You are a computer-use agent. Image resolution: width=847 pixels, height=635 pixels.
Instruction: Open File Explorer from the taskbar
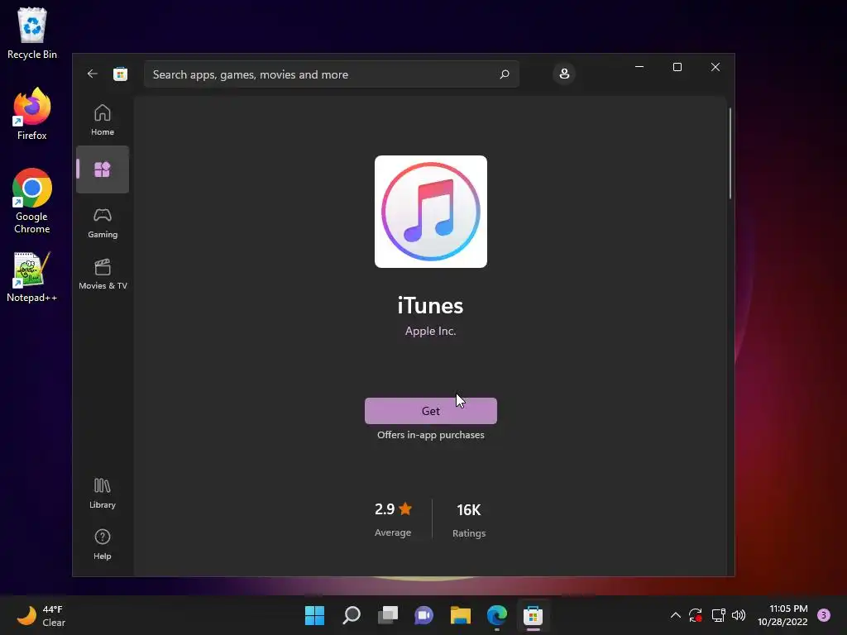coord(461,615)
